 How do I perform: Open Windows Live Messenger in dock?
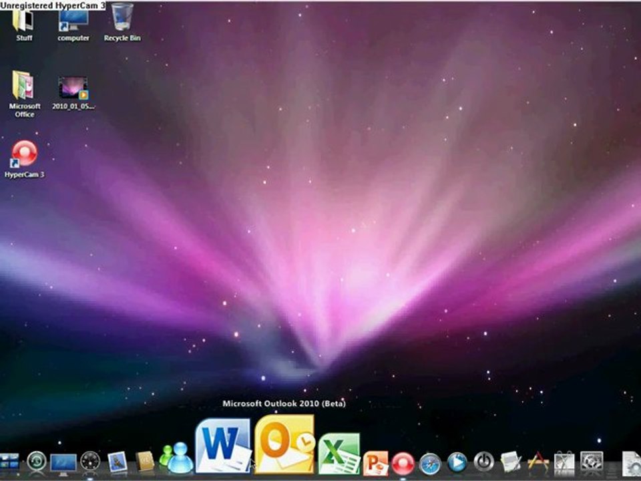[176, 458]
